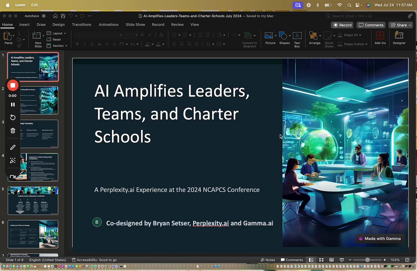Adjust the zoom slider handle
Viewport: 417px width, 271px height.
(x=367, y=260)
